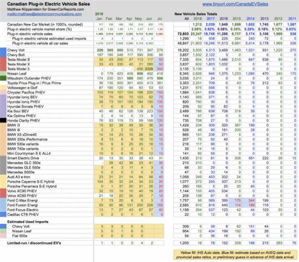Select Mitsubishi Outlander PHEV July value 598
This screenshot has height=262, width=299.
click(x=160, y=78)
